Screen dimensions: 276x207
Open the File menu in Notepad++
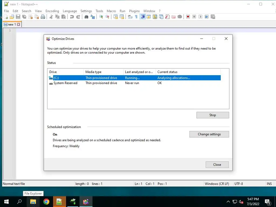point(6,11)
